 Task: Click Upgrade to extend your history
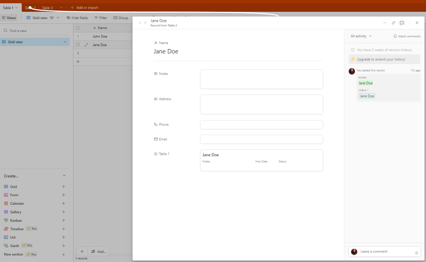385,59
